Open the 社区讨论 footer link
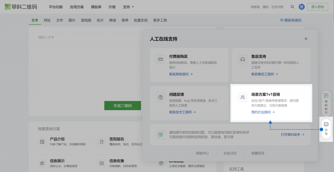 tap(230, 153)
